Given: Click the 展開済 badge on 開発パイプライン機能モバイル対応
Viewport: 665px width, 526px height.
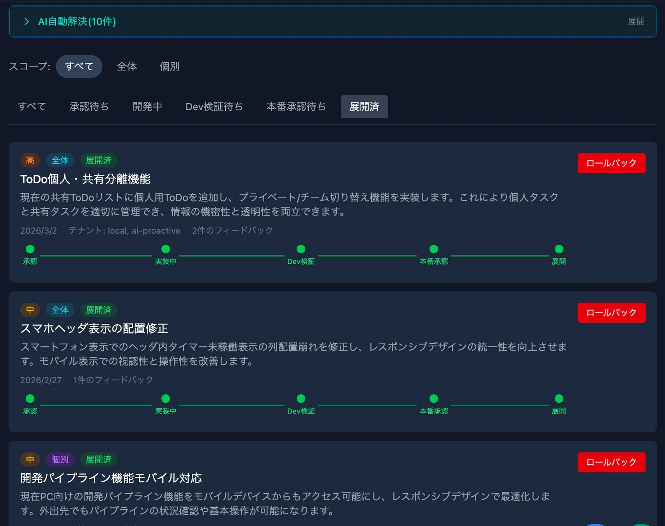Looking at the screenshot, I should 98,459.
